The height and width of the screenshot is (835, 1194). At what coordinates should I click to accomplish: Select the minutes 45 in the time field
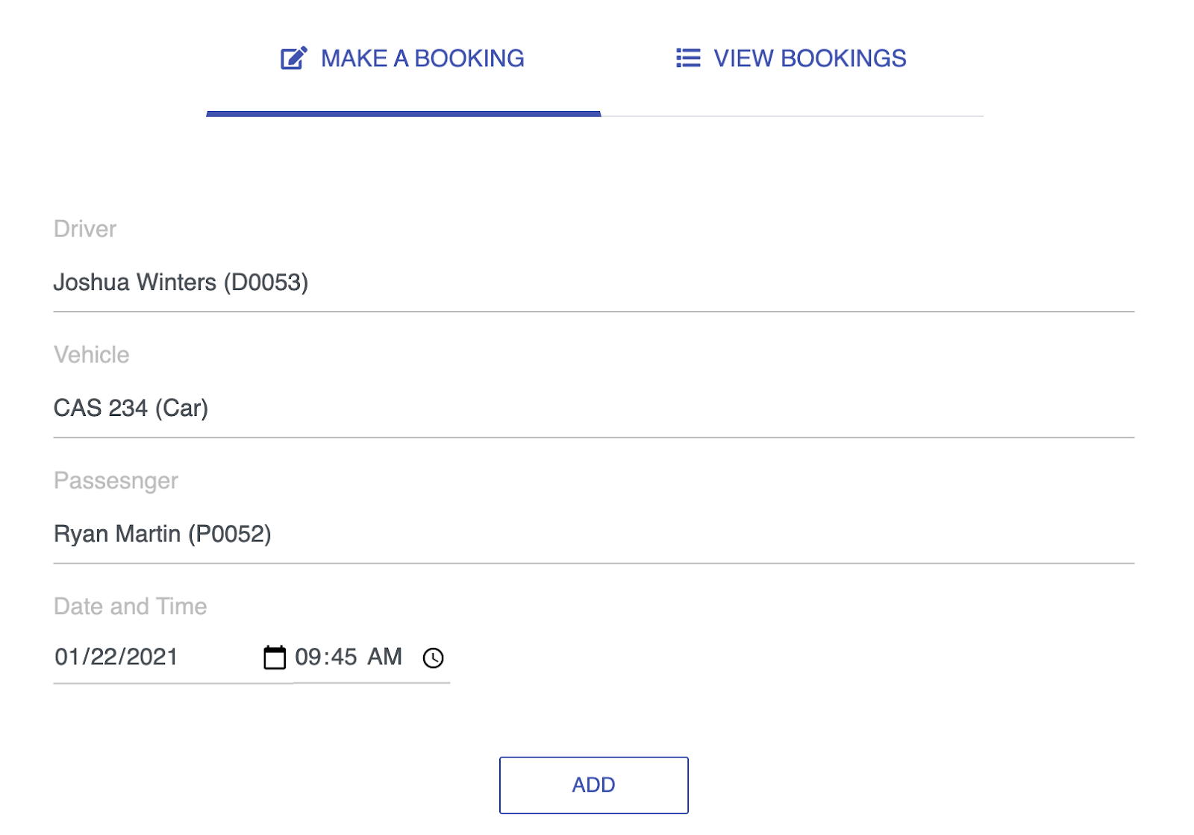pyautogui.click(x=344, y=657)
